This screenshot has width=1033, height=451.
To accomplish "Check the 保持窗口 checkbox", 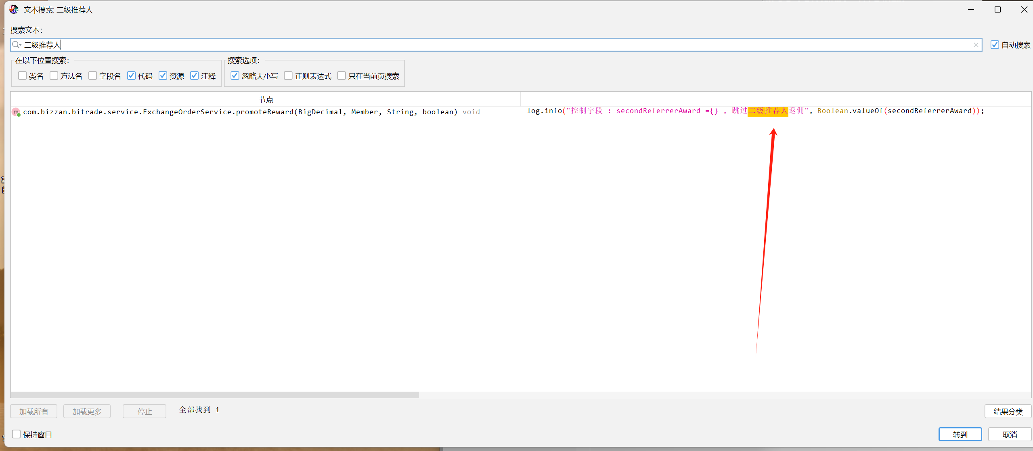I will [x=17, y=434].
